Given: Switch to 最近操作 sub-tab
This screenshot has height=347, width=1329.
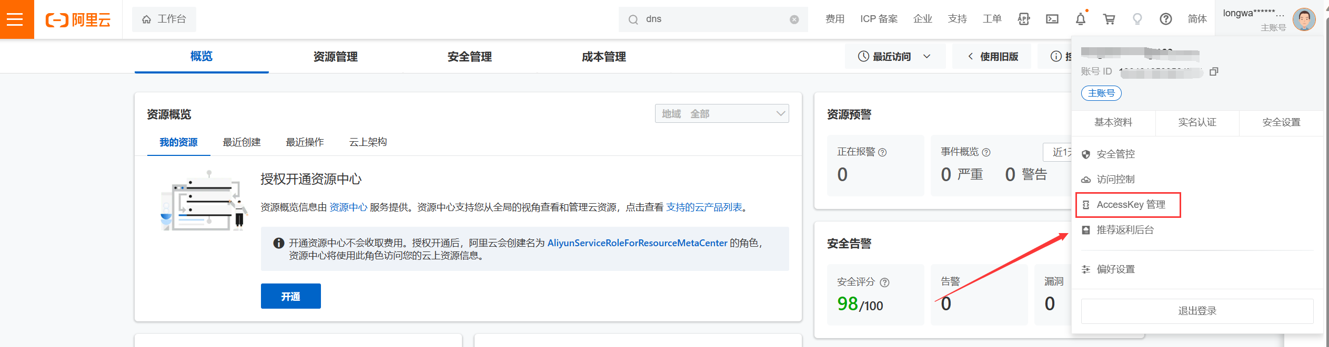Looking at the screenshot, I should [x=305, y=142].
